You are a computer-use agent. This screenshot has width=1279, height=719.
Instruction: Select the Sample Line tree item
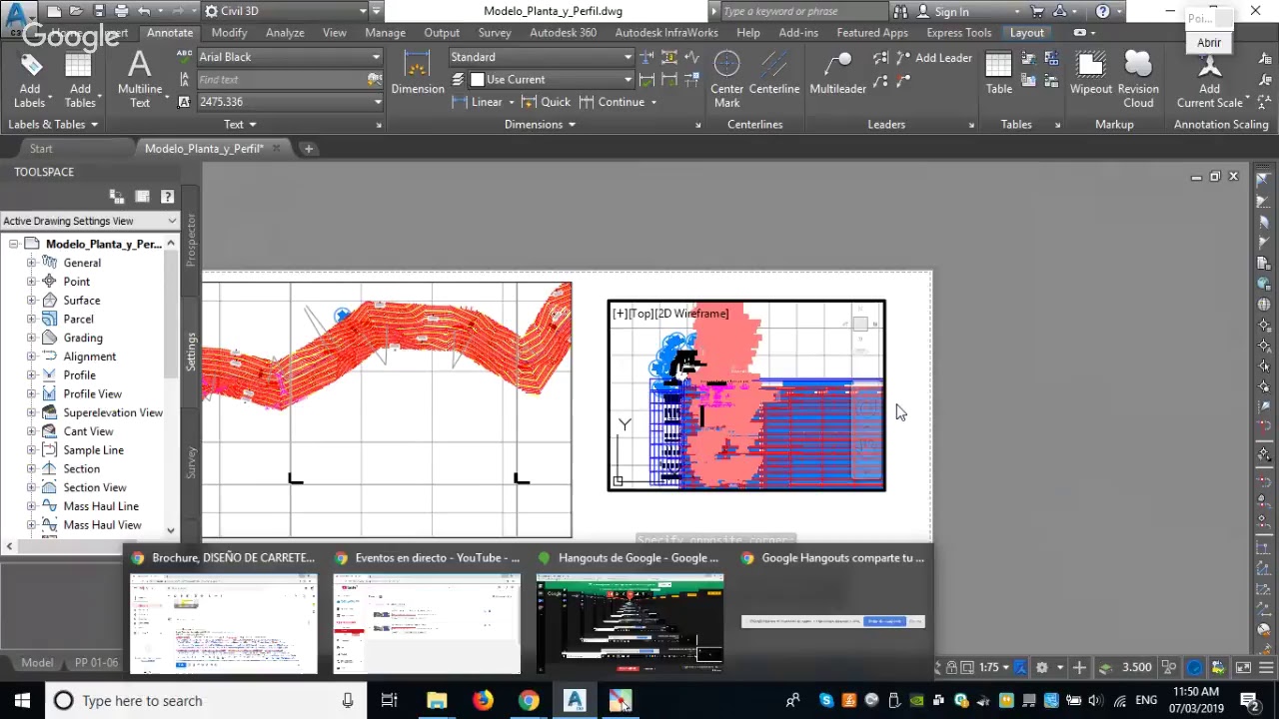click(93, 450)
